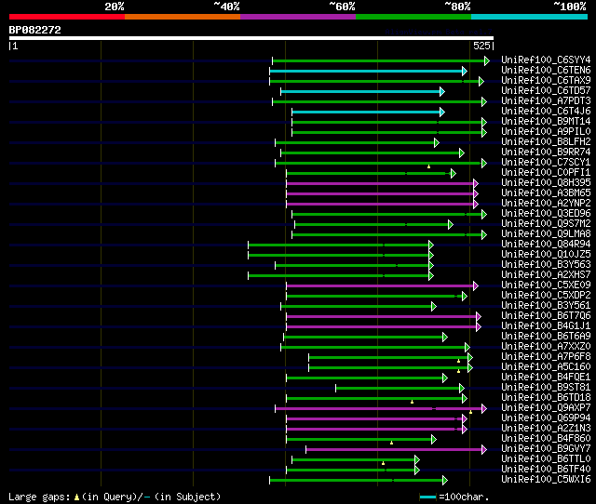Select the UniRef100_C0PFI1 label
Viewport: 596px width, 504px height.
click(x=546, y=173)
